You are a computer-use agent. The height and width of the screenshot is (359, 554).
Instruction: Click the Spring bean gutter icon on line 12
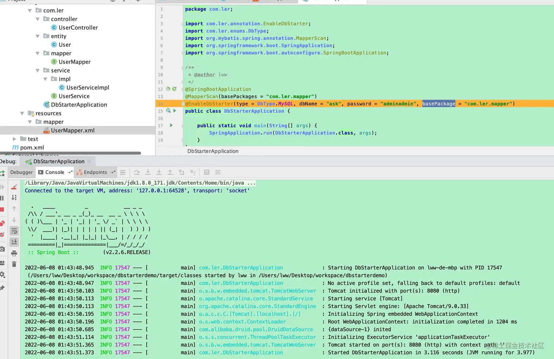(x=168, y=89)
